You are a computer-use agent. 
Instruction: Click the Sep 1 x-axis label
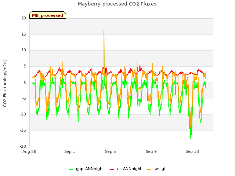pyautogui.click(x=70, y=151)
